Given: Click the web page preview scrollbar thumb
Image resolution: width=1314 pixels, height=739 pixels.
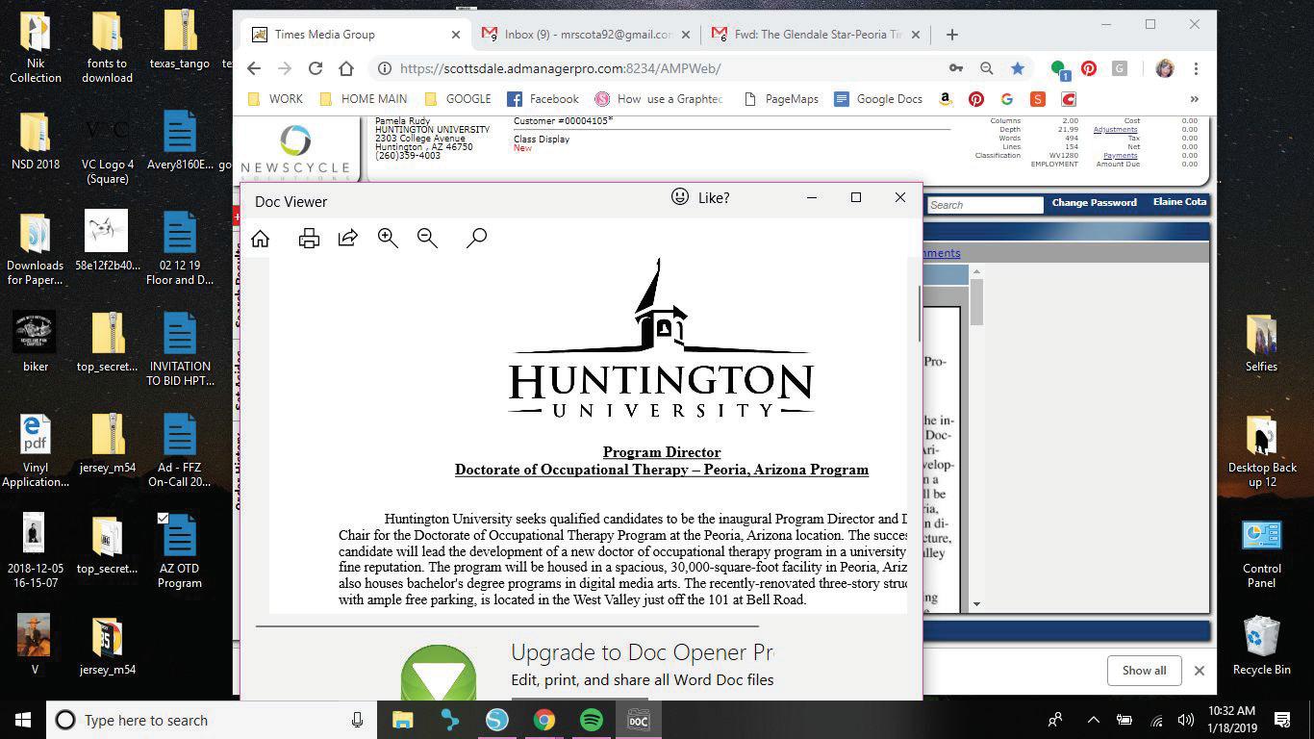Looking at the screenshot, I should (976, 303).
